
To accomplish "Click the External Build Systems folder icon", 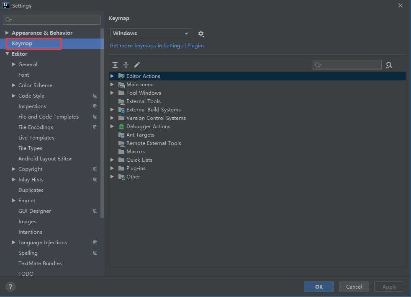I will pos(121,110).
